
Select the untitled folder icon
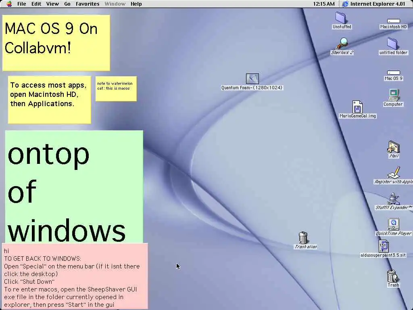pos(393,44)
